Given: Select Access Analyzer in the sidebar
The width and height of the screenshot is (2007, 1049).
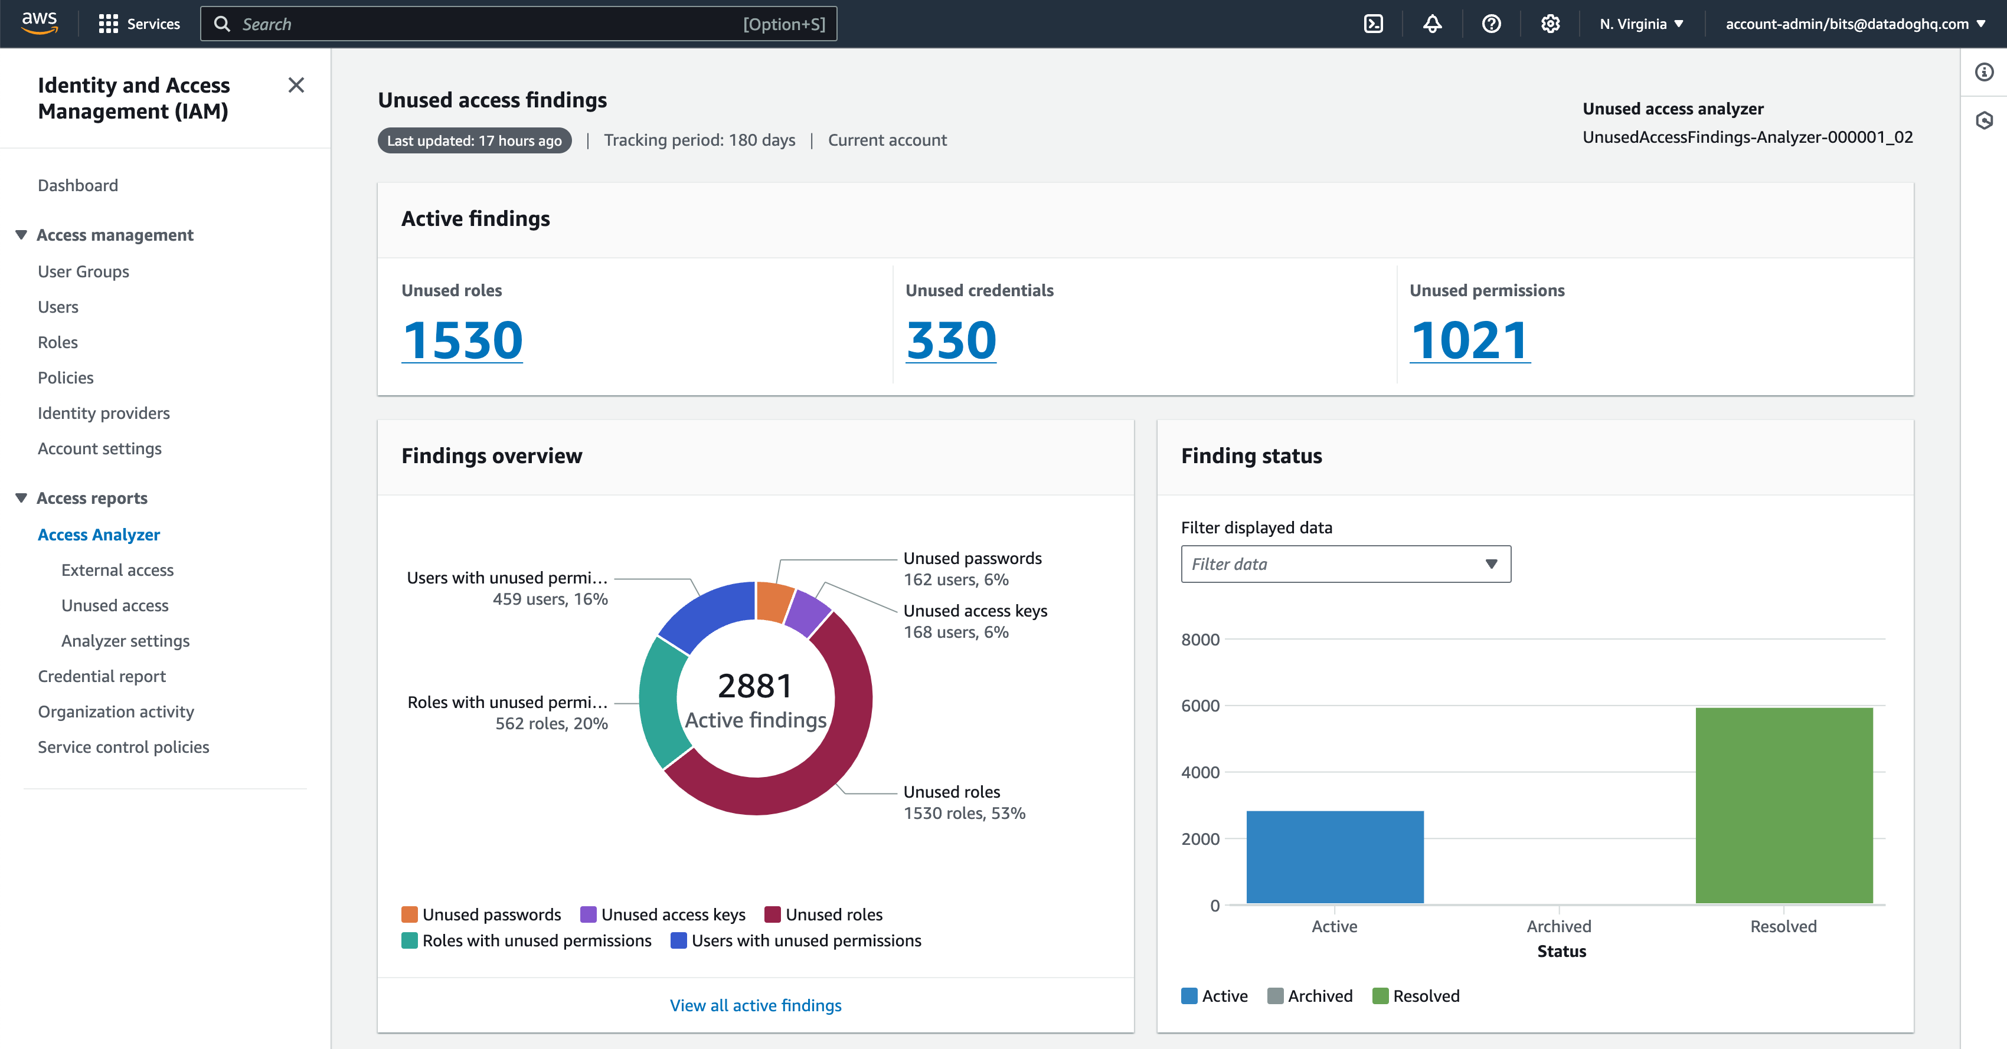Looking at the screenshot, I should click(99, 534).
